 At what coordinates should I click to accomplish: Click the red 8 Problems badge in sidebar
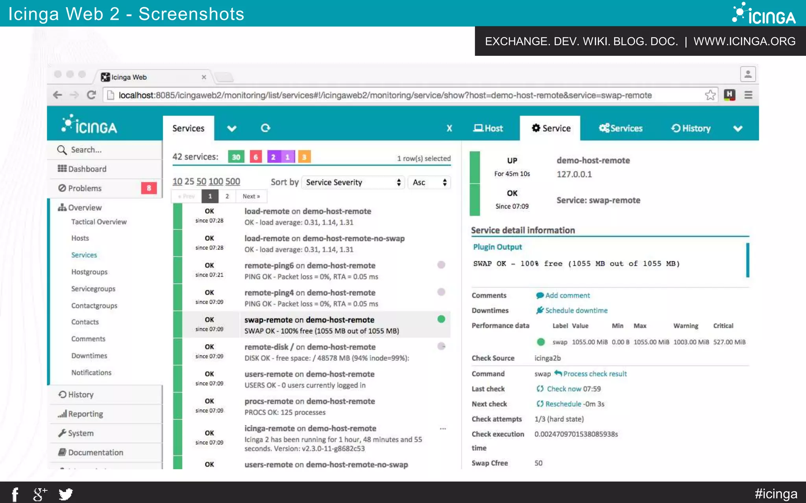(149, 188)
